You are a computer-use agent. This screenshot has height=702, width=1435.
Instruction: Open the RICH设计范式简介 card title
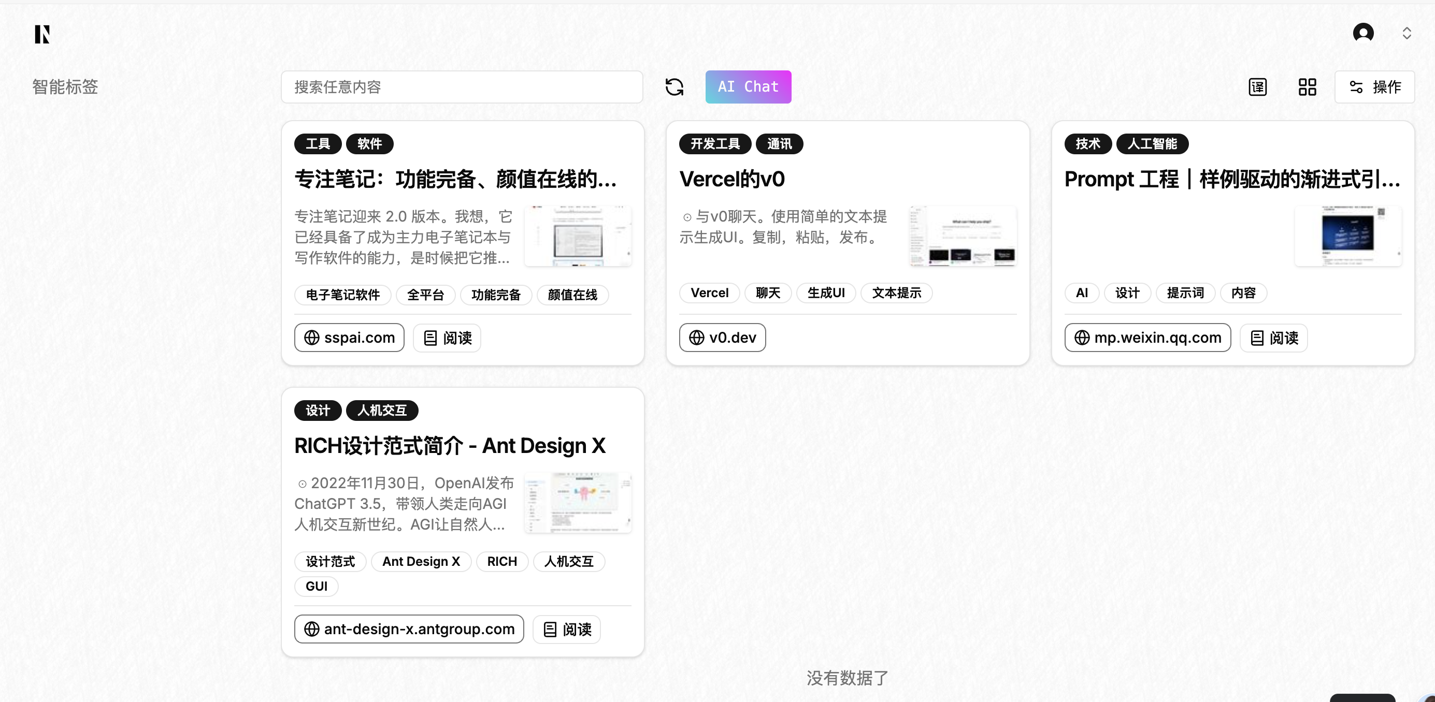(450, 446)
